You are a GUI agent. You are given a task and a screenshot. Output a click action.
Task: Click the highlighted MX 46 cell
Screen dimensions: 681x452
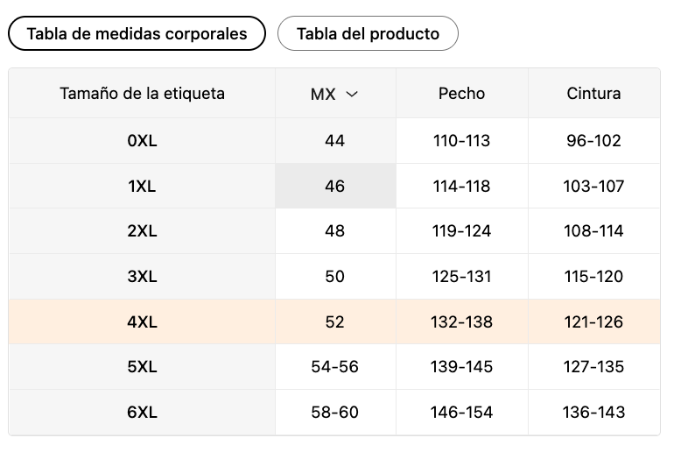click(x=335, y=186)
